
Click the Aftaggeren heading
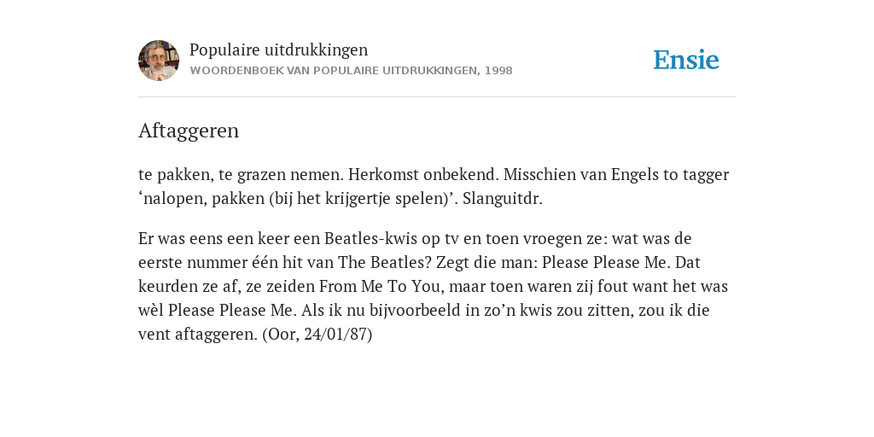[189, 131]
